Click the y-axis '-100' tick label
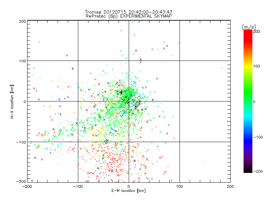Viewport: 271px width, 203px height. [x=21, y=142]
